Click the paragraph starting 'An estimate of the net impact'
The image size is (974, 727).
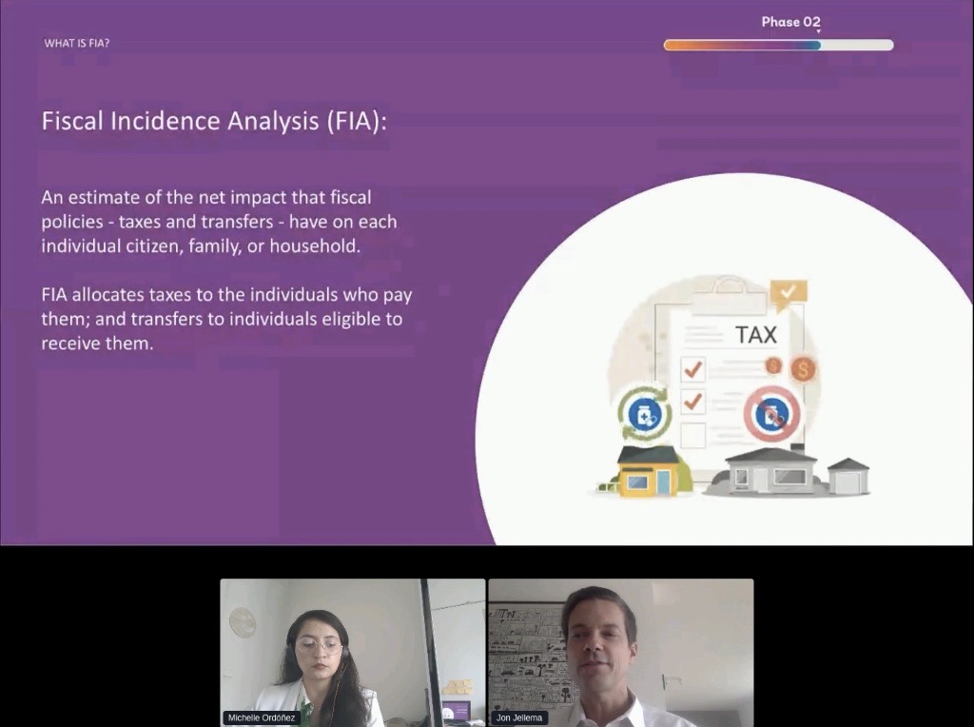(x=219, y=221)
